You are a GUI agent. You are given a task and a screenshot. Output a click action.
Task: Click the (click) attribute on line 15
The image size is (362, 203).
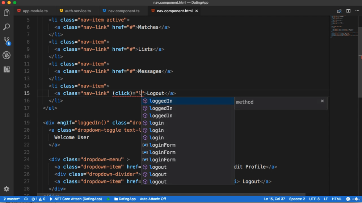[122, 93]
